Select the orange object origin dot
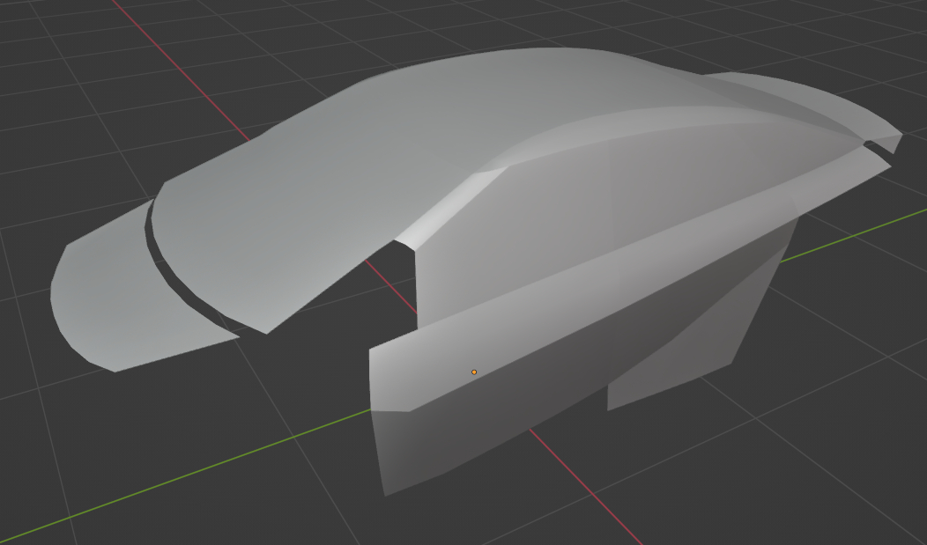Viewport: 927px width, 545px height. tap(473, 372)
